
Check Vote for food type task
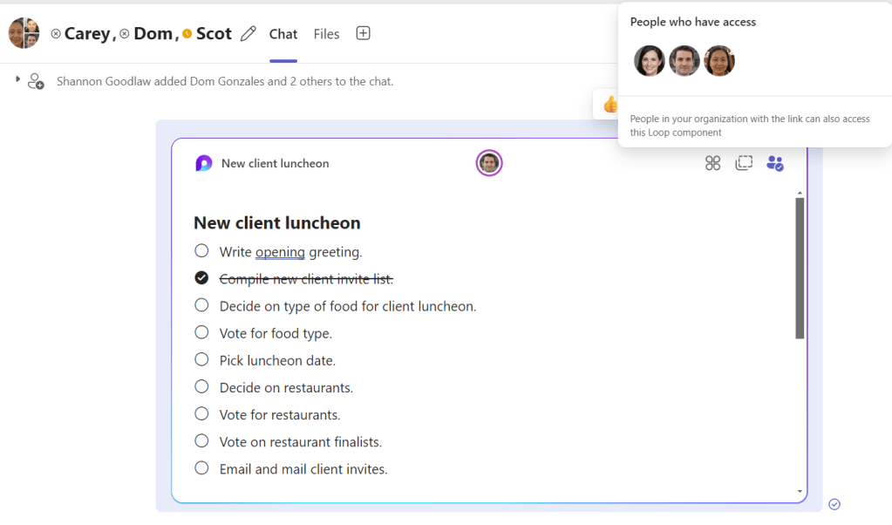[x=201, y=332]
